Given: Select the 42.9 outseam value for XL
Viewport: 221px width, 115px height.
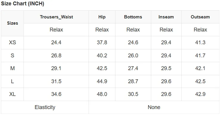Looking at the screenshot, I should [x=200, y=94].
